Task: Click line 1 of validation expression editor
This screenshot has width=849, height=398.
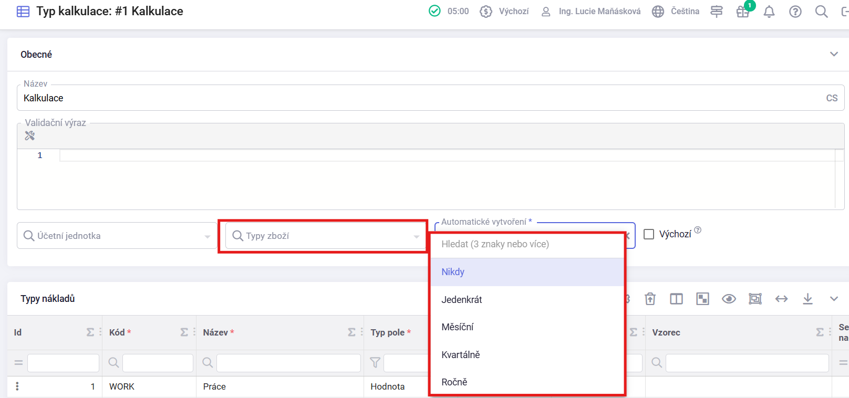Action: pyautogui.click(x=447, y=155)
